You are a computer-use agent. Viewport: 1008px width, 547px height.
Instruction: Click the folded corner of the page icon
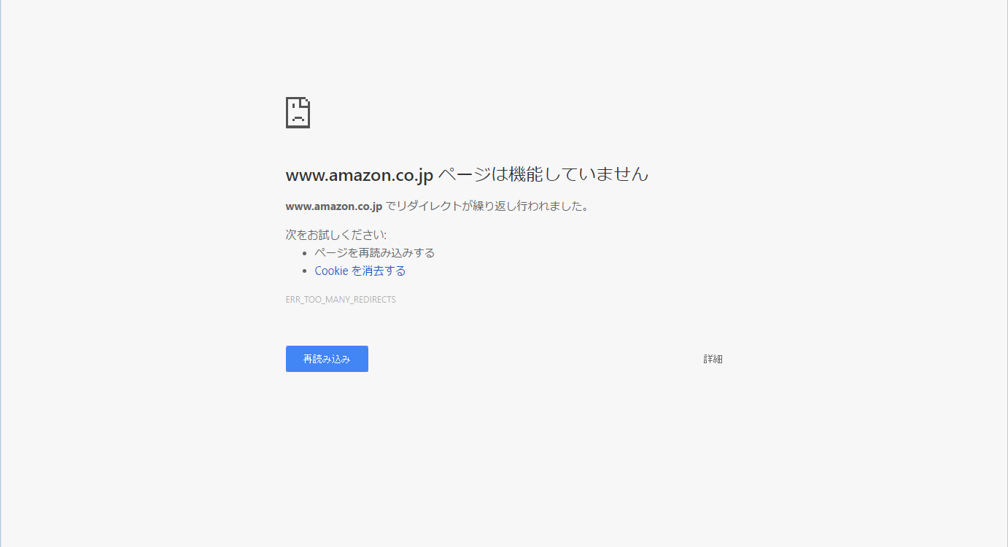[305, 101]
